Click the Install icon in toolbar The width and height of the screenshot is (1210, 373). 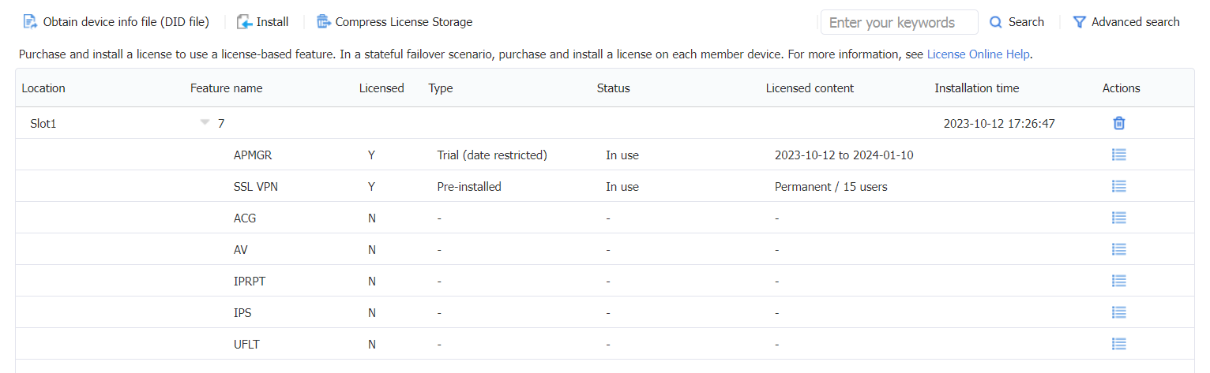click(x=245, y=22)
